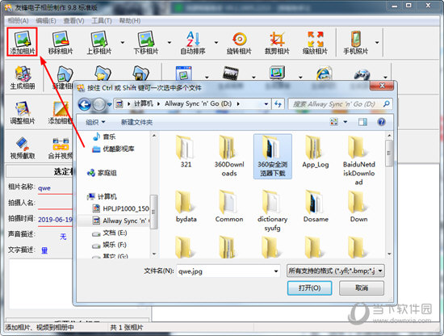Click the file list vertical scrollbar
444x336 pixels.
coord(389,195)
